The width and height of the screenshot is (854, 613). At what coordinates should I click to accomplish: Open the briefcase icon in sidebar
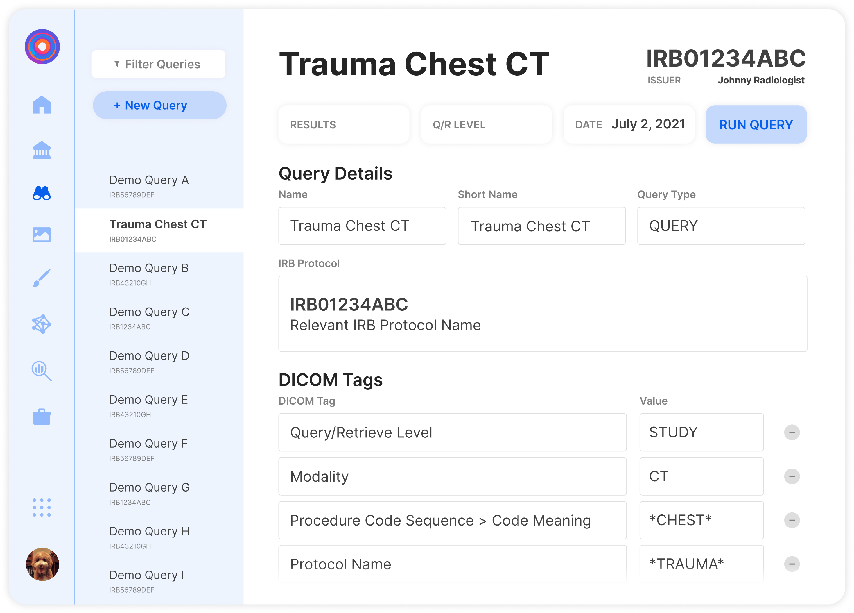[42, 417]
